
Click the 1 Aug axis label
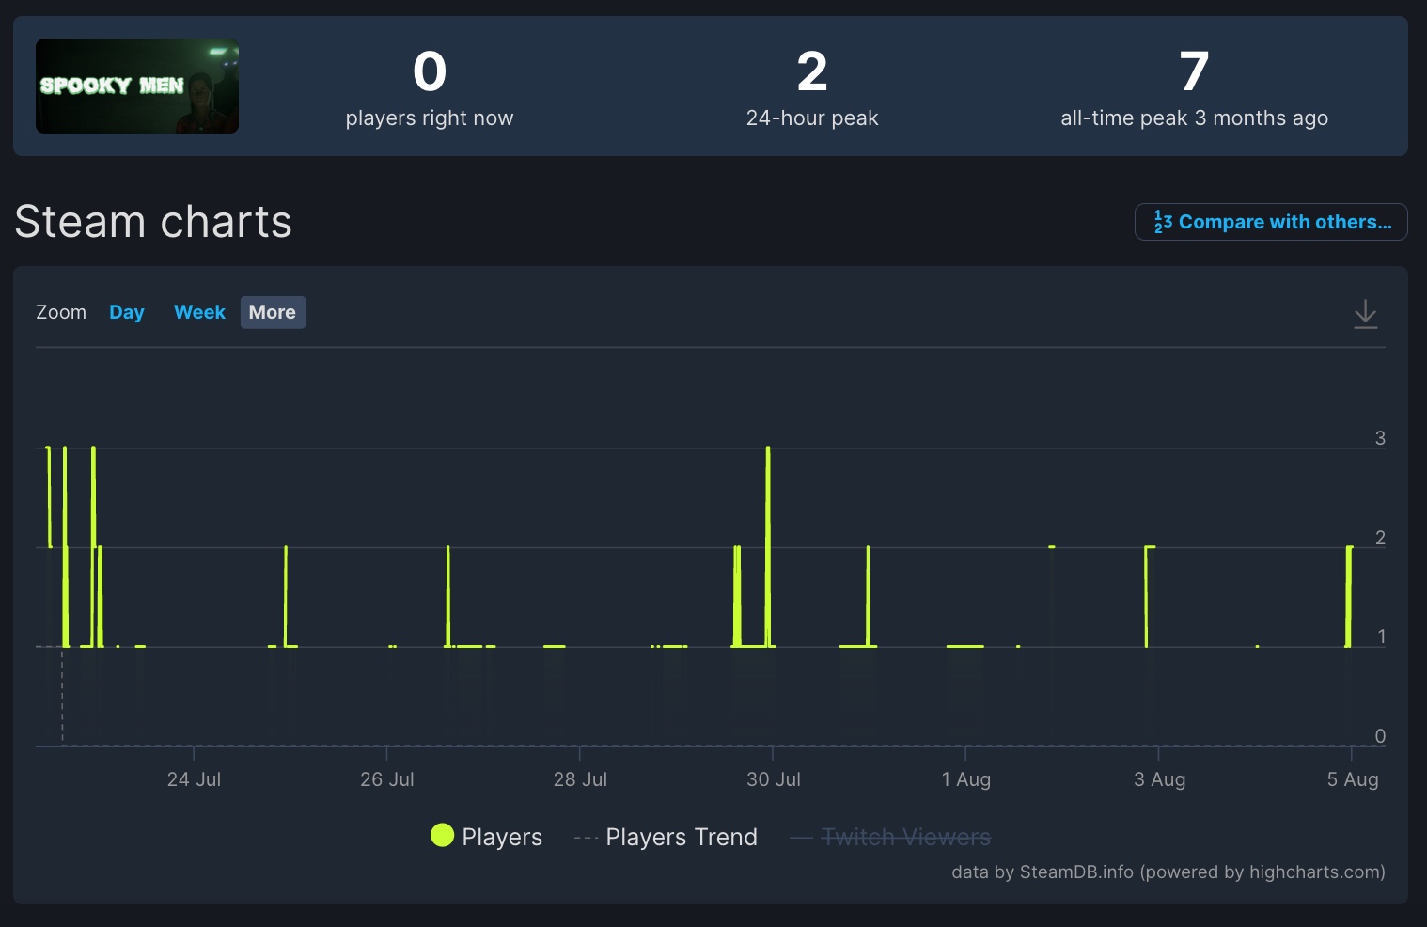tap(966, 779)
